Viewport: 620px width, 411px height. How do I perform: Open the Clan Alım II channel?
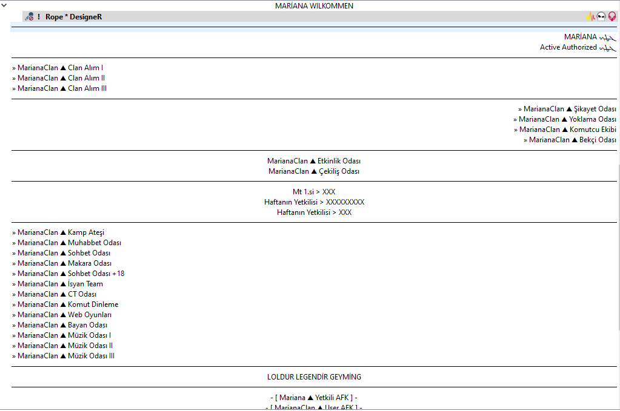click(59, 78)
